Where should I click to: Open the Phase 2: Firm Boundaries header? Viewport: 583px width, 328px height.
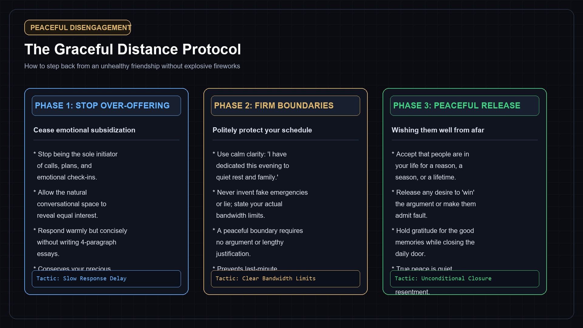pos(285,106)
